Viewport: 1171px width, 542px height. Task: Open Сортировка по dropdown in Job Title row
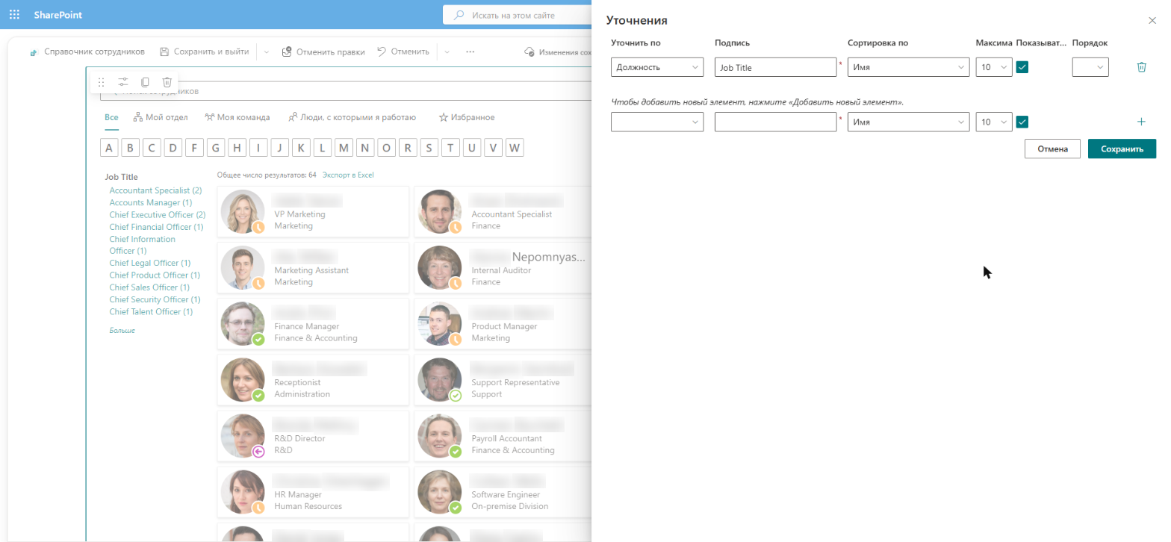click(x=908, y=67)
